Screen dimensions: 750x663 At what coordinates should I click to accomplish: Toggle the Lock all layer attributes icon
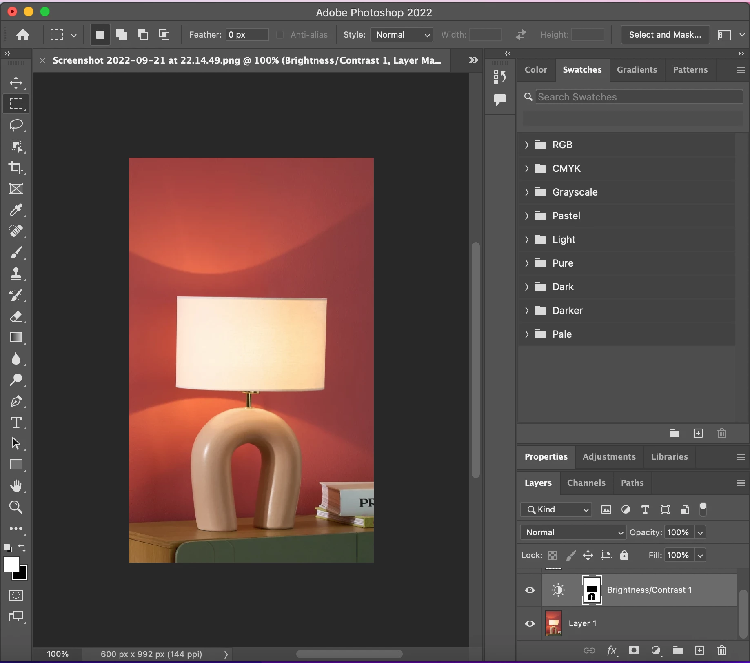pos(624,555)
